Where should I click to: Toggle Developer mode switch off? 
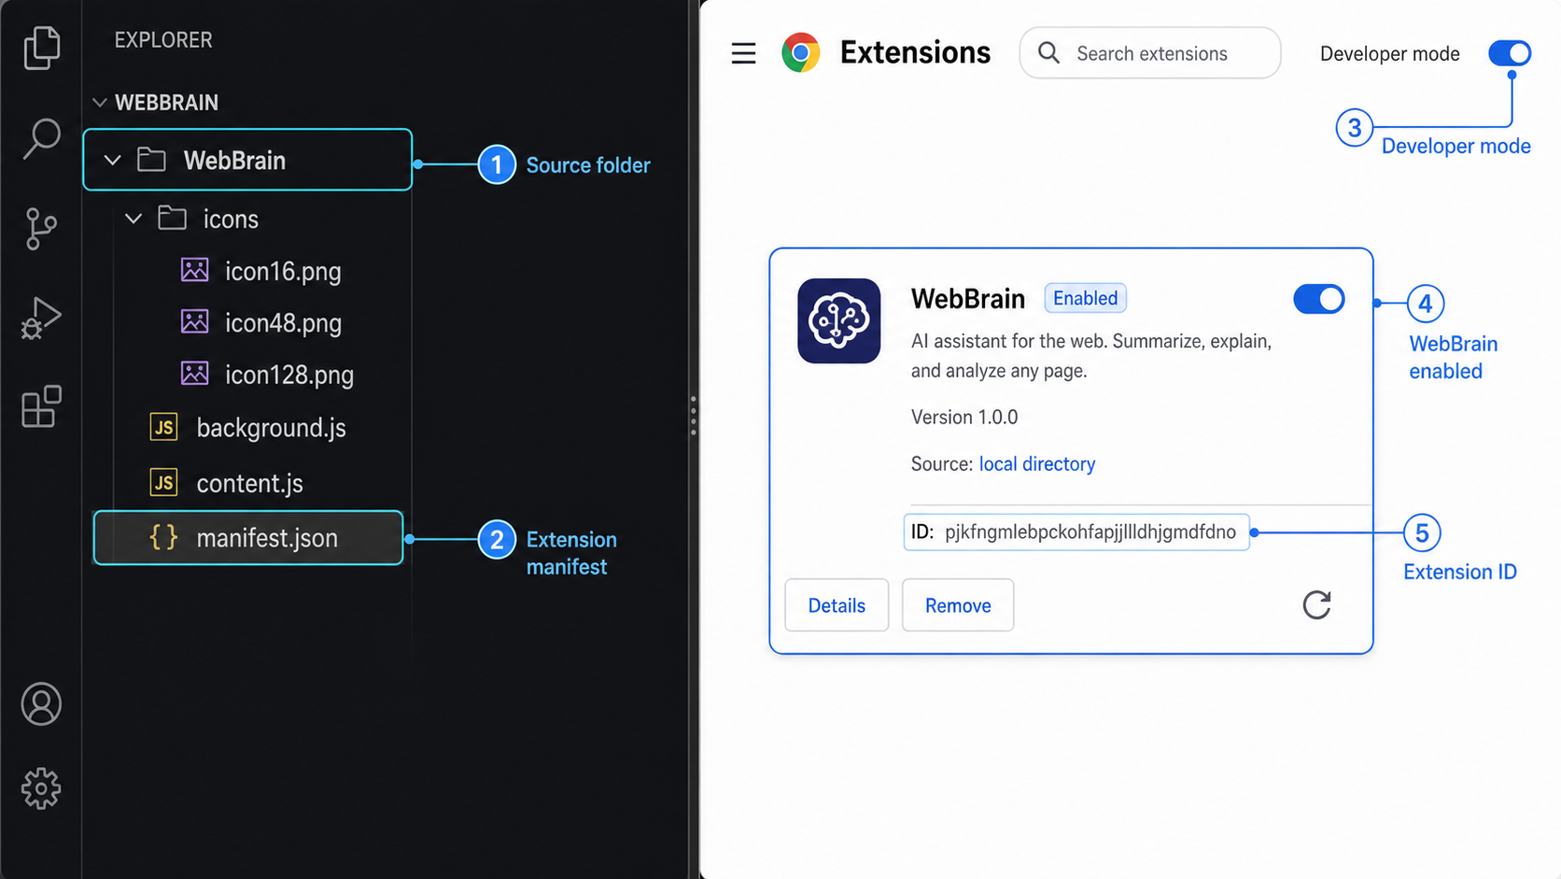point(1509,53)
